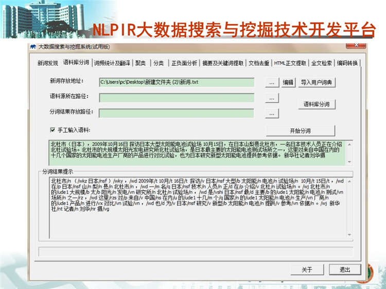Browse for the 分词结果存放路径 folder

[272, 113]
